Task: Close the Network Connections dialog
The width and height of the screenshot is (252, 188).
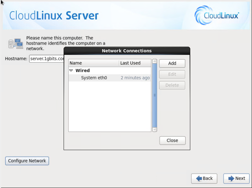Action: coord(172,140)
